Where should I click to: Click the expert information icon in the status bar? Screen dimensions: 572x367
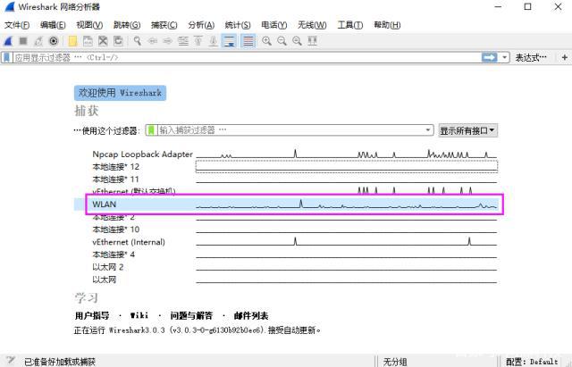point(8,361)
